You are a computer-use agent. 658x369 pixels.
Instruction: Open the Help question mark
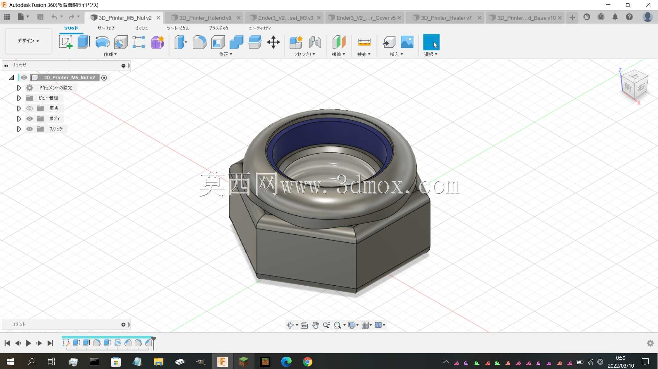629,17
